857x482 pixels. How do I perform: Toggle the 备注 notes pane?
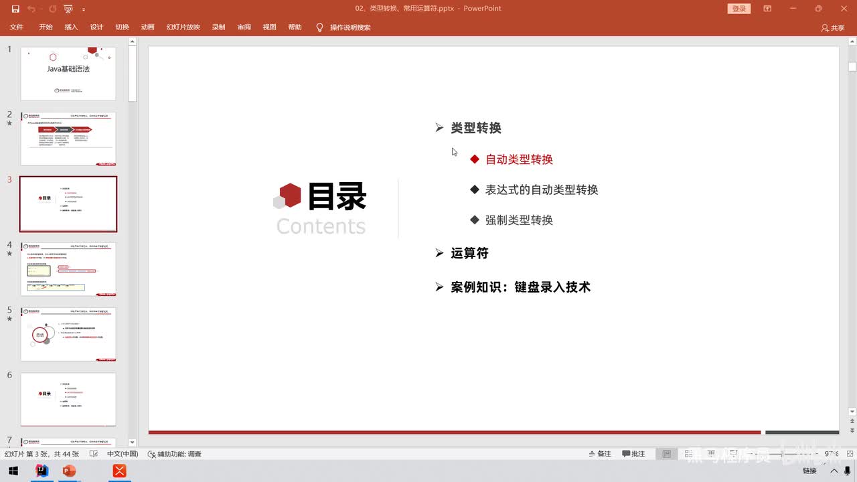pos(600,454)
